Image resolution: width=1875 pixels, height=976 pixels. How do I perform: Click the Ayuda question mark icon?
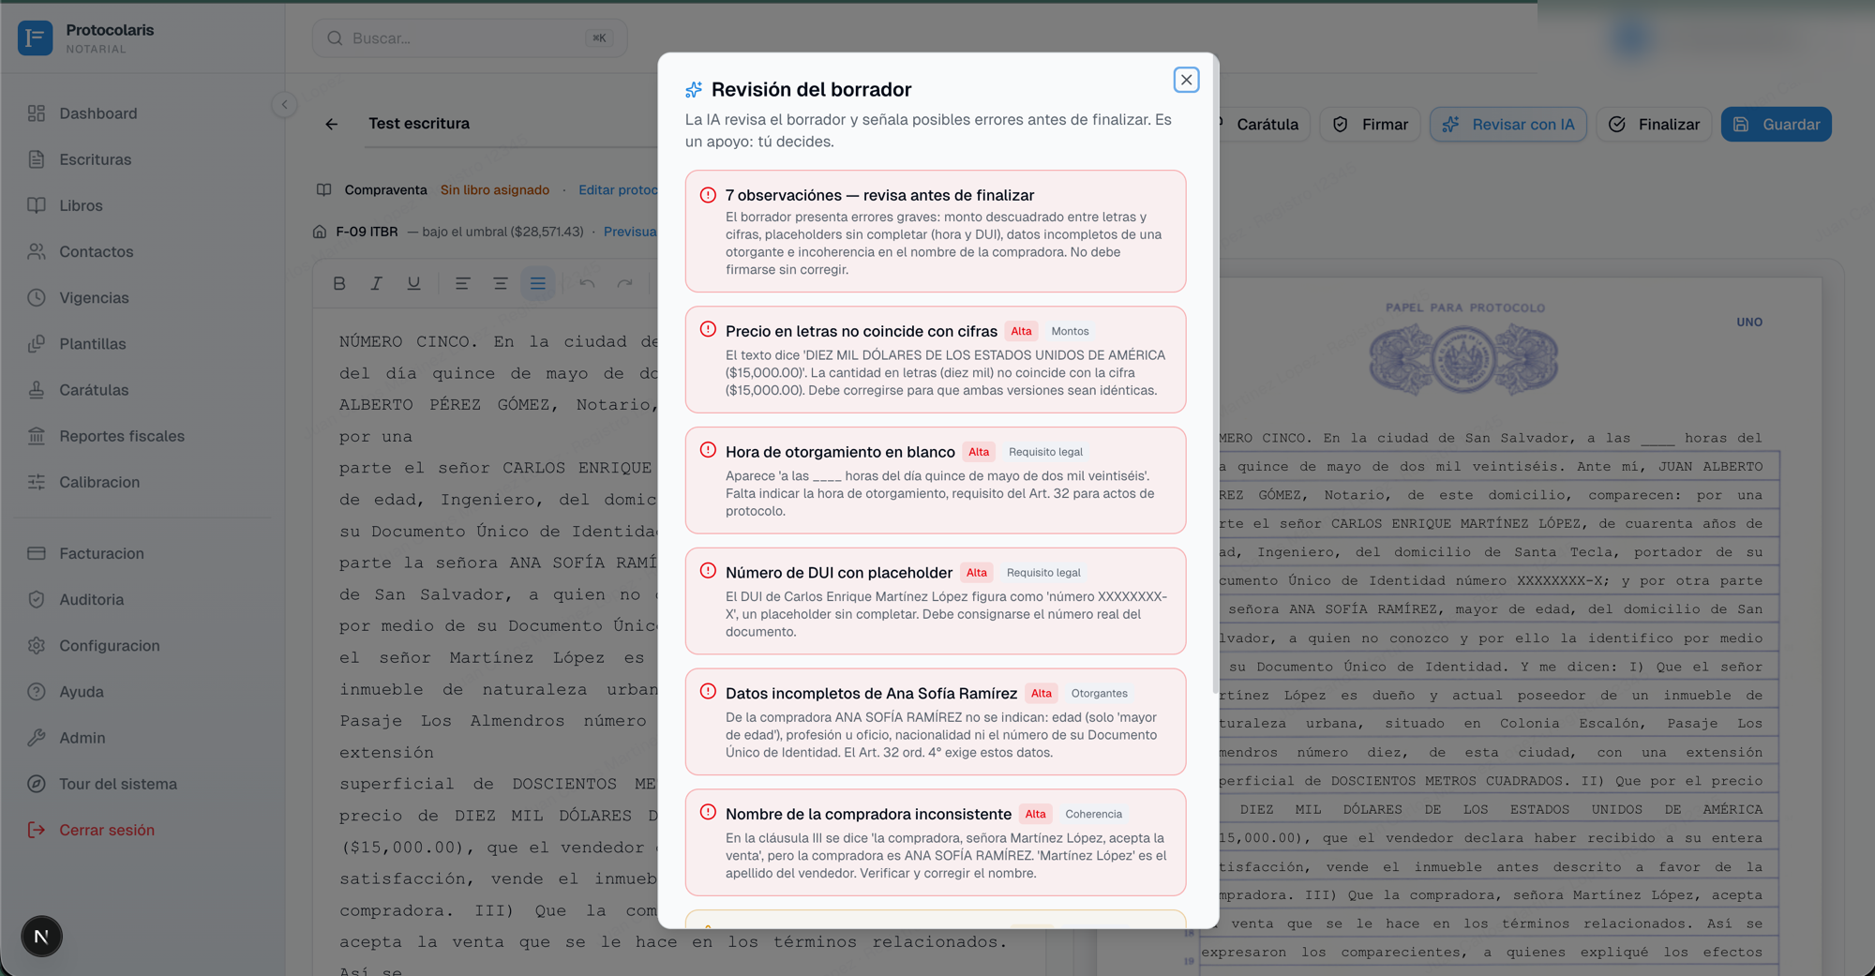[x=37, y=692]
